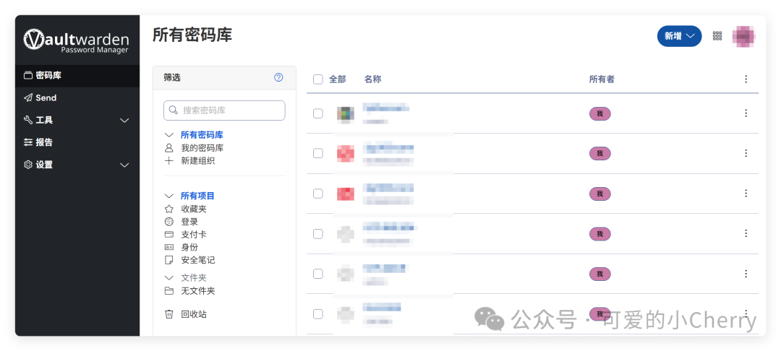Check the fifth vault item checkbox
This screenshot has height=351, width=781.
pyautogui.click(x=317, y=274)
